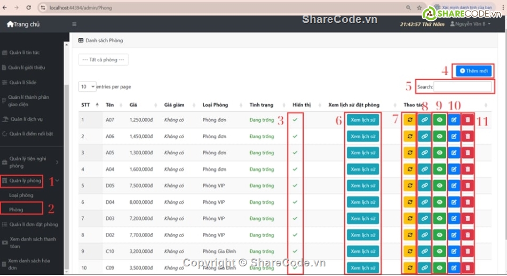Edit room C10 with the pencil icon
This screenshot has height=276, width=507.
tap(454, 251)
